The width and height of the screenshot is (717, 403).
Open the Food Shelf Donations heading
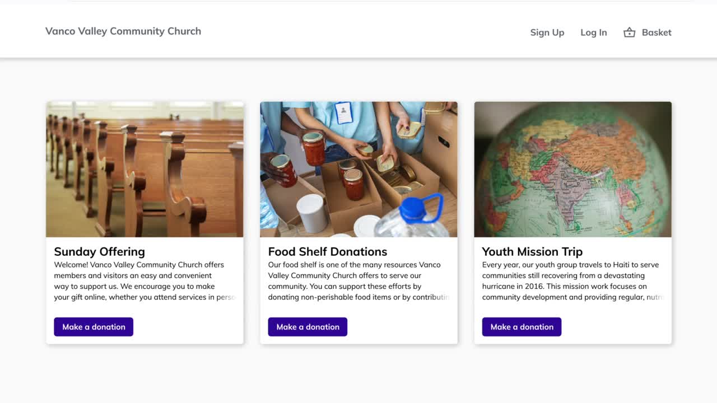[x=327, y=251]
